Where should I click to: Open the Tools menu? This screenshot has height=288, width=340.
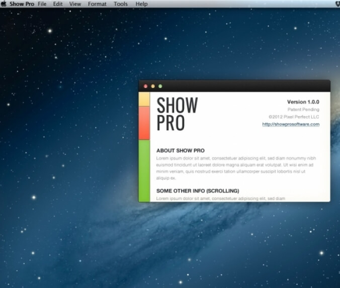click(x=121, y=4)
